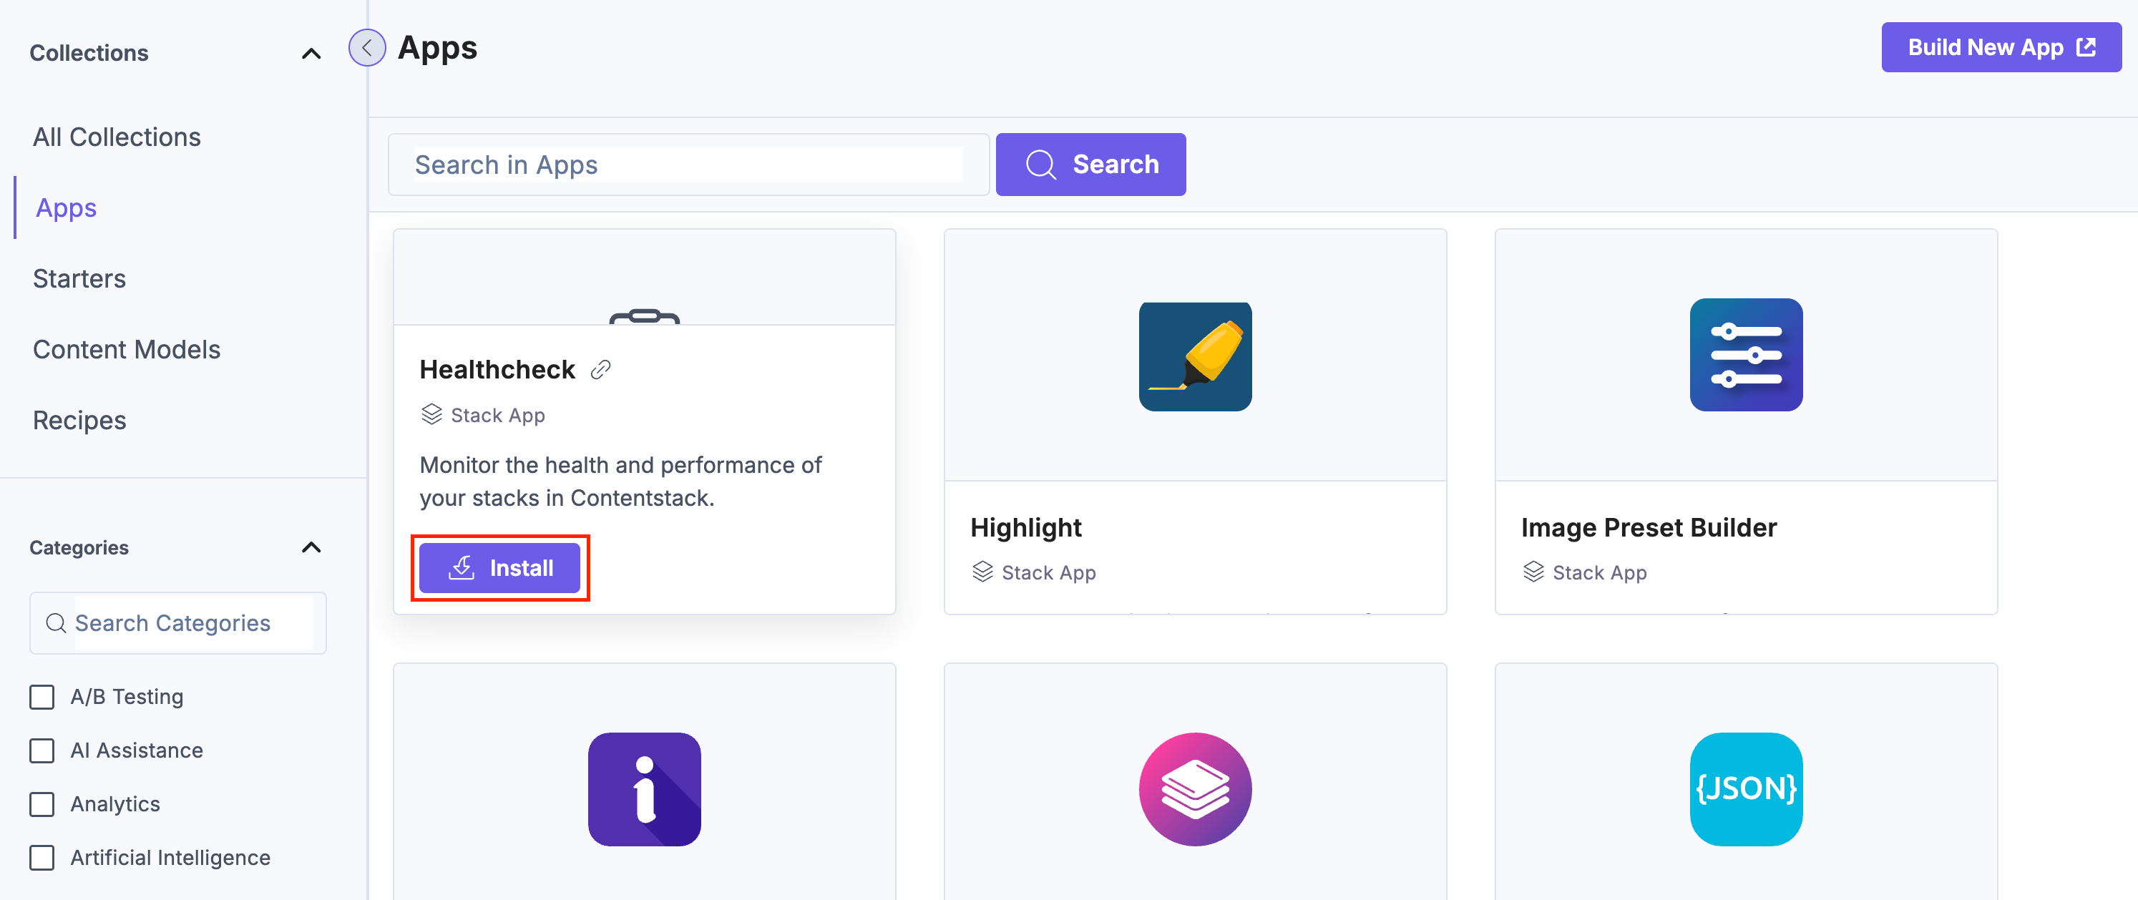Enable the A/B Testing filter
2138x900 pixels.
[x=42, y=697]
